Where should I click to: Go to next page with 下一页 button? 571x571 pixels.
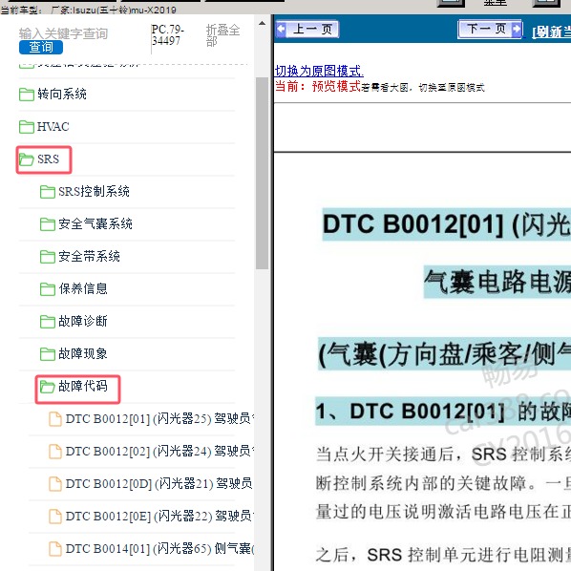click(490, 29)
